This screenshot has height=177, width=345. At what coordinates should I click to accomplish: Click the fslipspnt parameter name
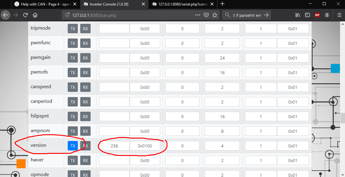(40, 116)
